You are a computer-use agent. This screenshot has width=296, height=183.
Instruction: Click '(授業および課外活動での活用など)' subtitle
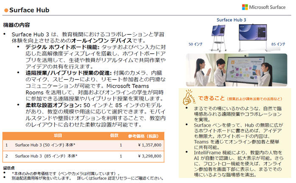coord(255,99)
